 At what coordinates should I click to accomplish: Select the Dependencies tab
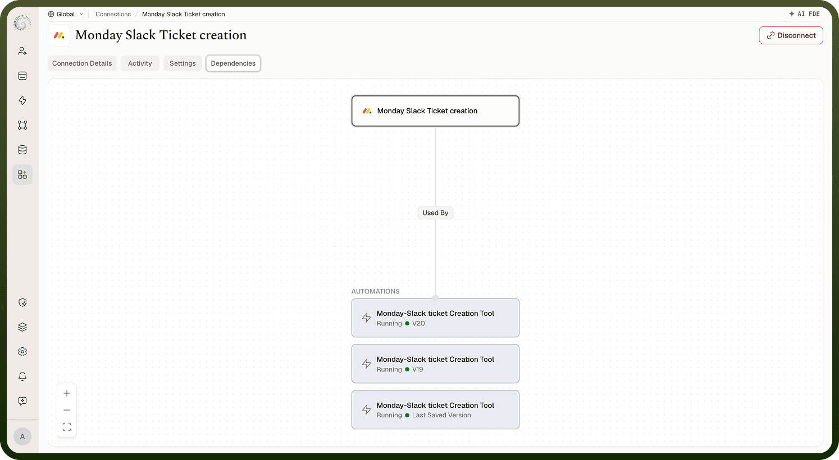pyautogui.click(x=233, y=63)
